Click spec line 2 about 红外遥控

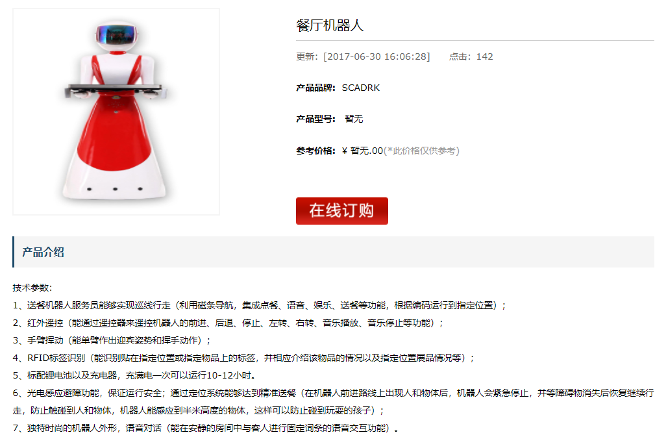tap(228, 323)
